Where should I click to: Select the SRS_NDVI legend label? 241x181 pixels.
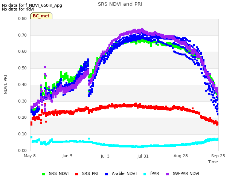click(x=59, y=173)
